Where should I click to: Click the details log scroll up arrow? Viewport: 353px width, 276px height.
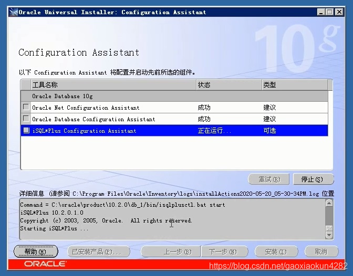tap(329, 203)
